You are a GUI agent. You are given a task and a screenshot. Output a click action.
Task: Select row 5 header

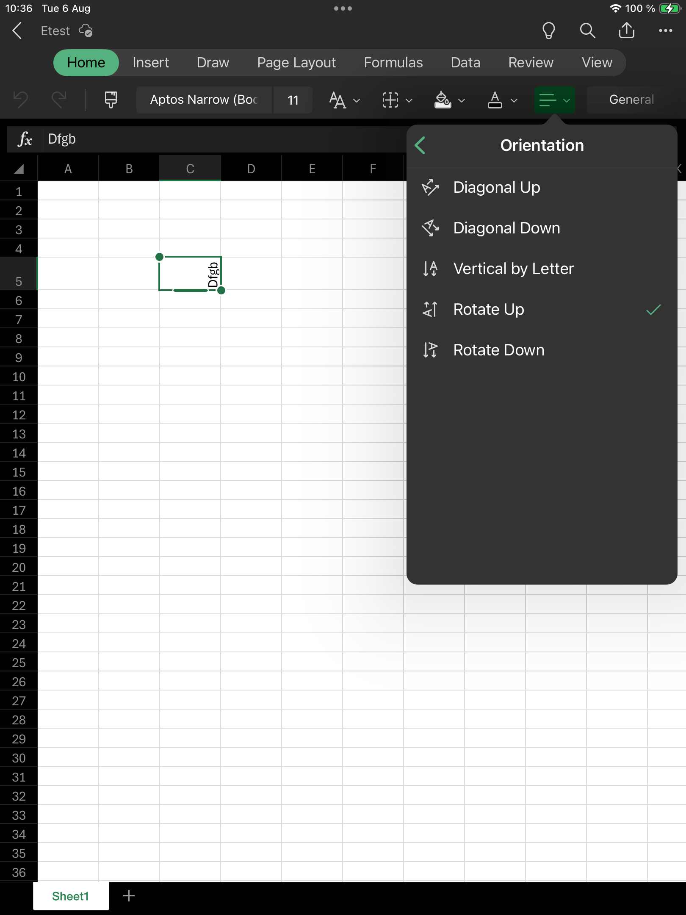pos(19,273)
